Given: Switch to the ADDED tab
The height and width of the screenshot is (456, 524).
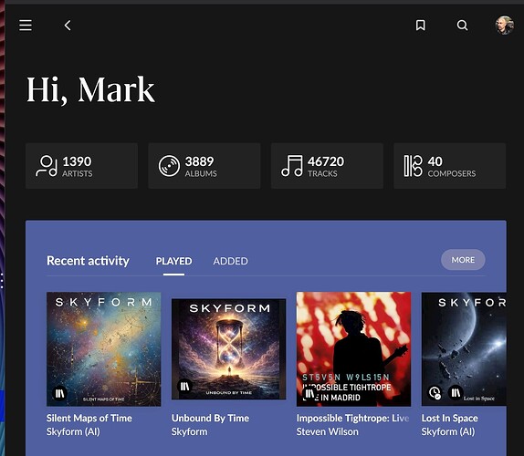Looking at the screenshot, I should pos(231,261).
